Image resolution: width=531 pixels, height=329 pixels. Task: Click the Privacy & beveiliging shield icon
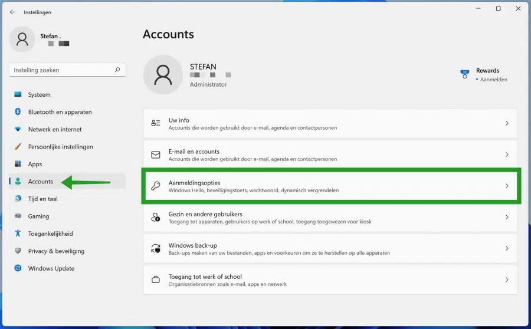[18, 251]
